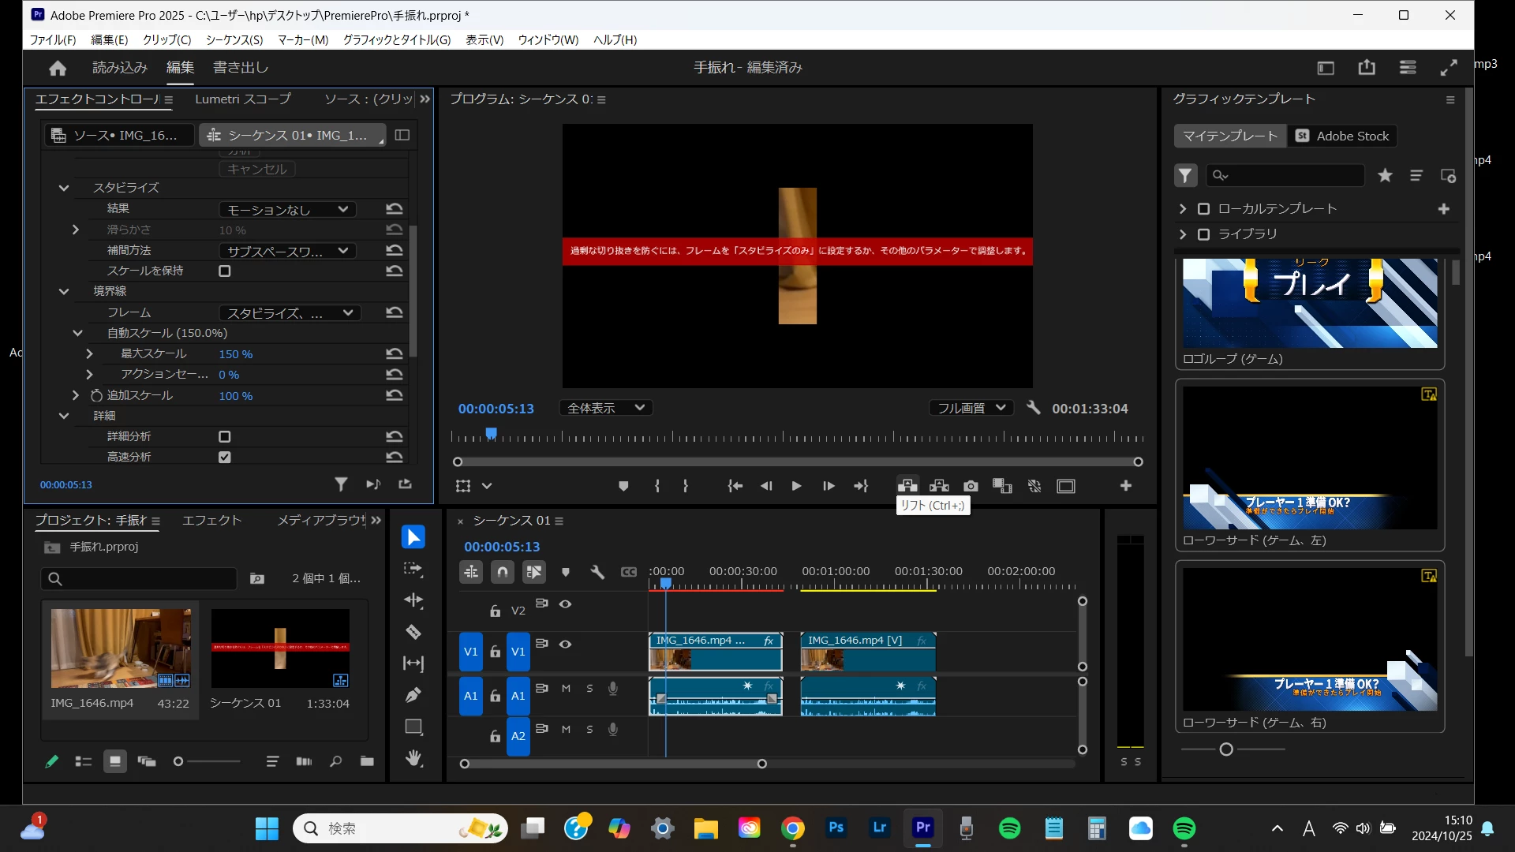Expand the ローカルテンプレート folder
The width and height of the screenshot is (1515, 852).
[x=1182, y=209]
